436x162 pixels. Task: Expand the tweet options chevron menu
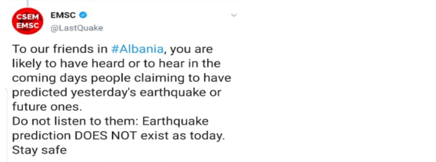pos(234,15)
